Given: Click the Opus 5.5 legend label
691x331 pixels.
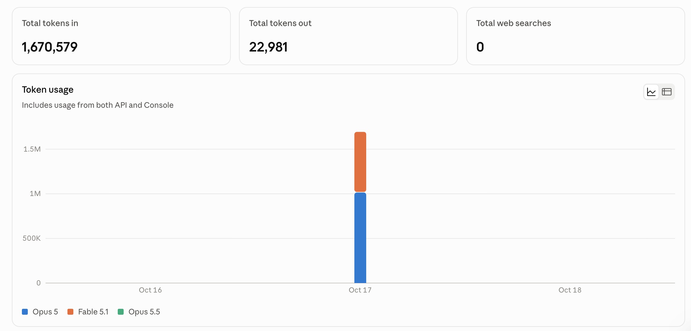Looking at the screenshot, I should tap(144, 312).
